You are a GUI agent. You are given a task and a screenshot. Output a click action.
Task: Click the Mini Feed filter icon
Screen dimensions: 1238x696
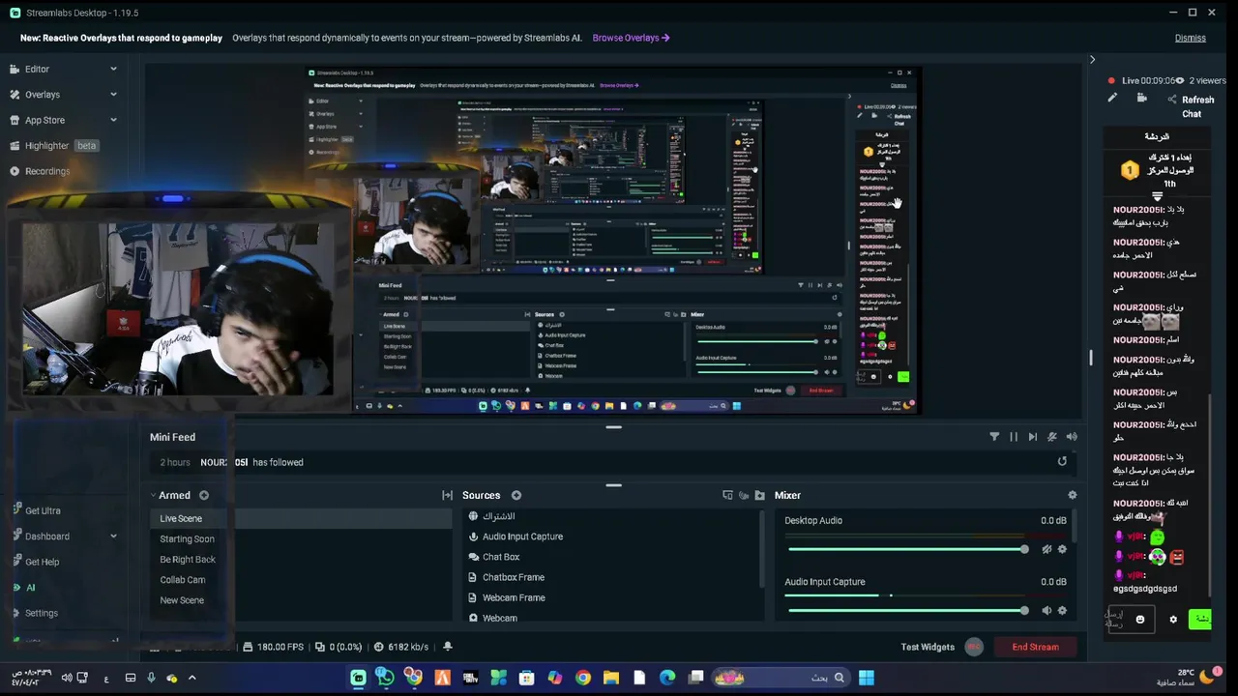coord(994,437)
